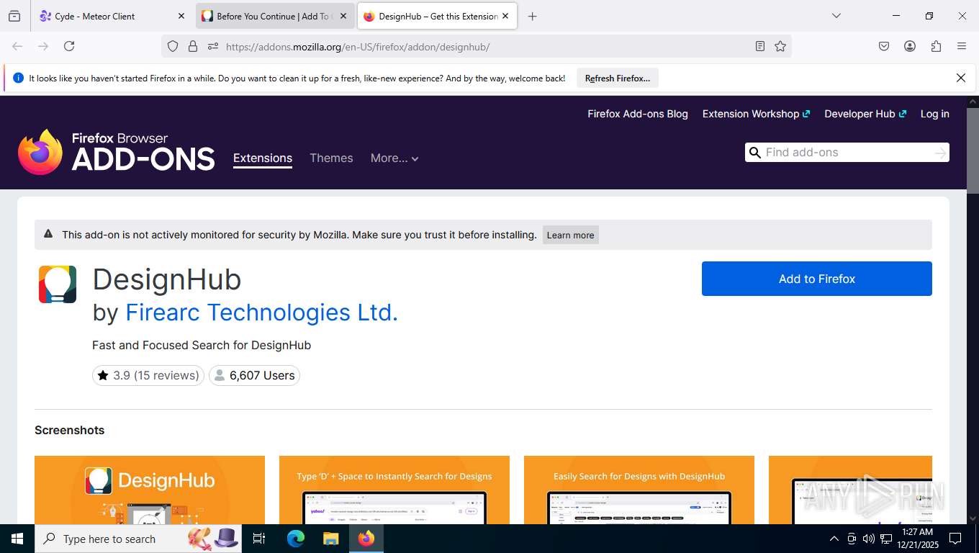The image size is (979, 553).
Task: Open site permissions icon in address bar
Action: (x=213, y=46)
